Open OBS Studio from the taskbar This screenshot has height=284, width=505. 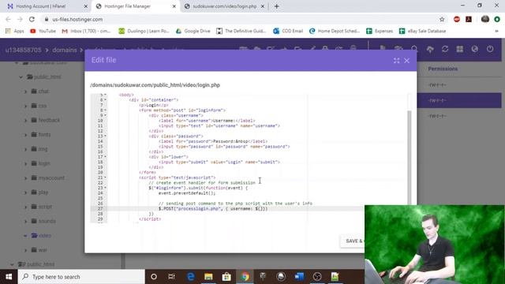[x=317, y=277]
